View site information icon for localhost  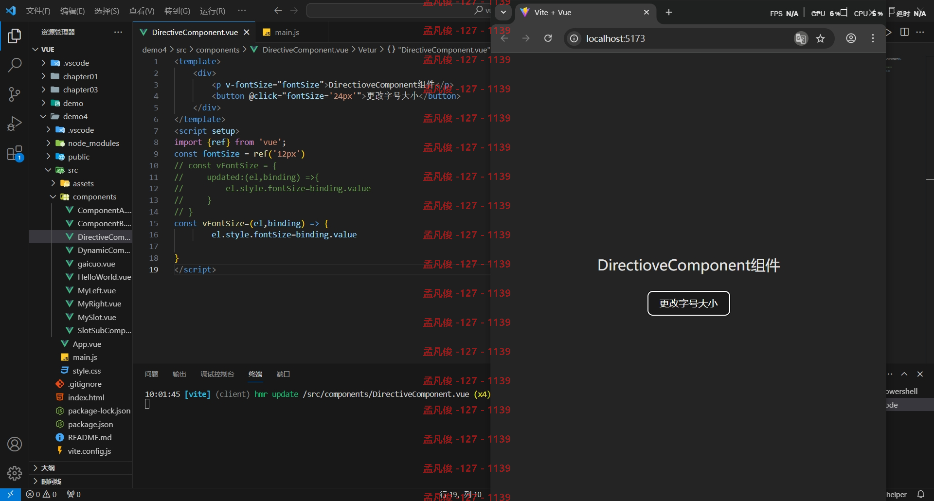[x=574, y=38]
